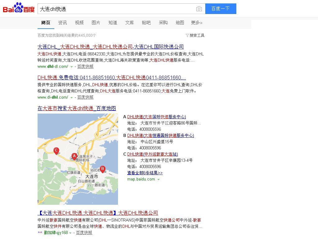This screenshot has width=318, height=239.
Task: Expand dropdown arrow beside www.dl-dhl.com
Action: (x=71, y=97)
